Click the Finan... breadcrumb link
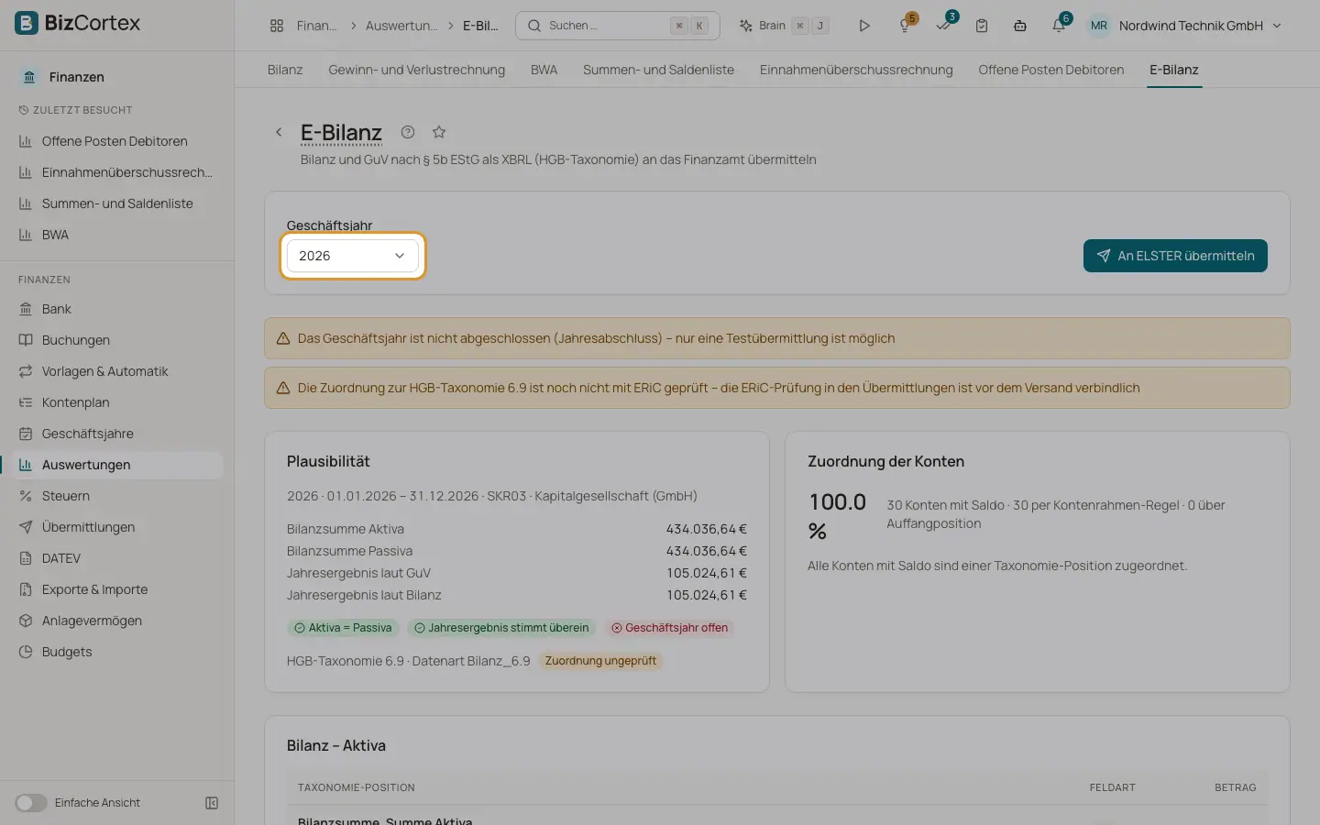 point(316,26)
